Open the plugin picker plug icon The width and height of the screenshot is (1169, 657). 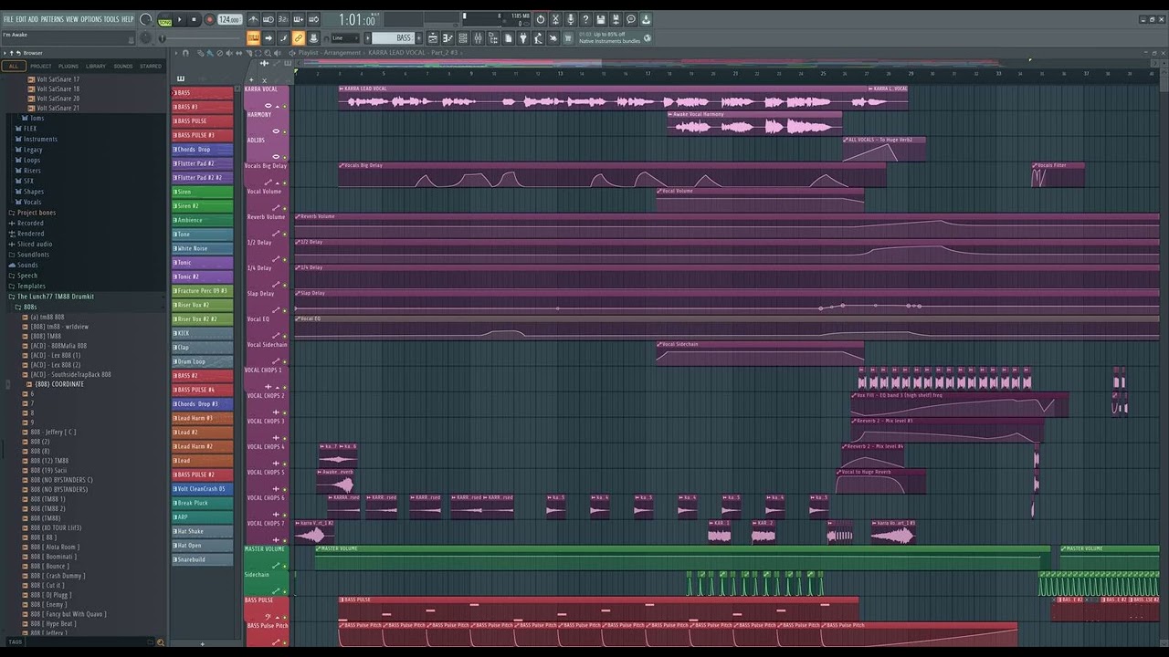[x=522, y=37]
